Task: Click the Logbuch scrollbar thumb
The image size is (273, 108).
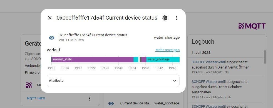Action: (x=265, y=57)
